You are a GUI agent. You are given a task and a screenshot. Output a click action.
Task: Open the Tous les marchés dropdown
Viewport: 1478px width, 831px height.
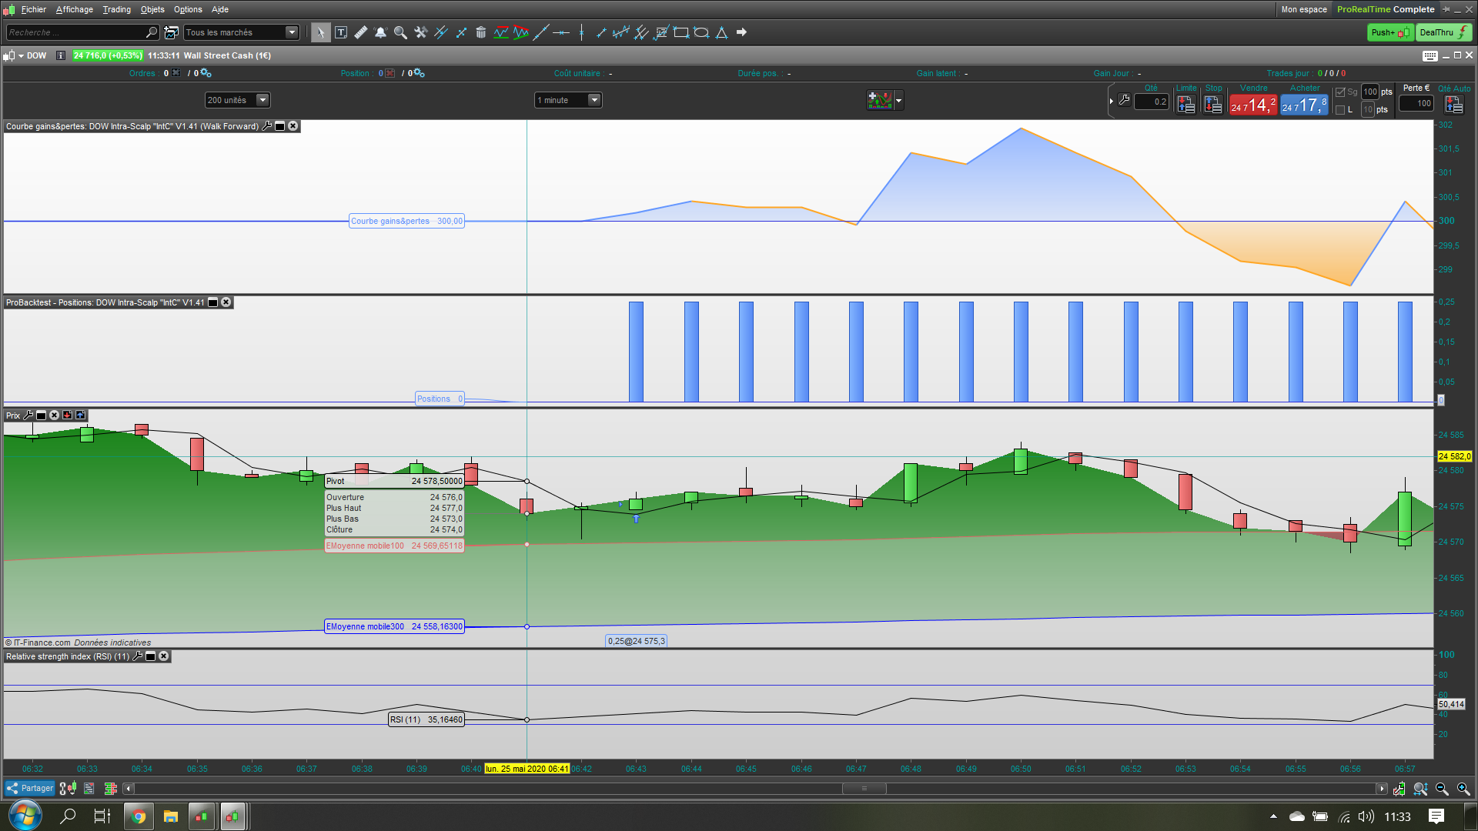click(x=292, y=32)
